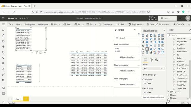Select the decomposition tree visualization
191x107 pixels.
[x=159, y=49]
